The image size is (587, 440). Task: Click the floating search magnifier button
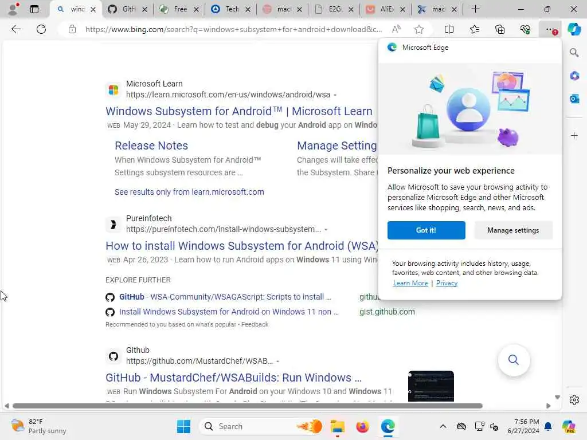pos(513,360)
